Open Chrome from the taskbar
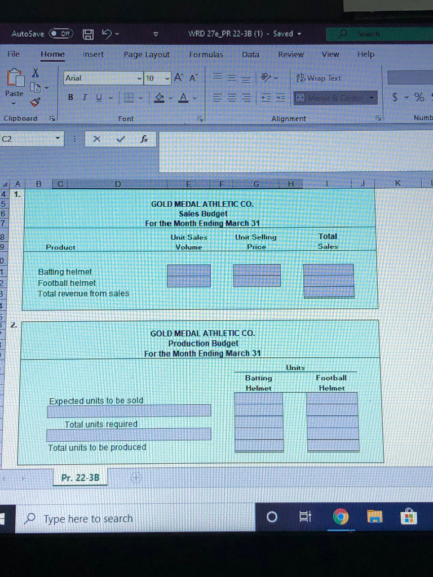The image size is (433, 577). [341, 517]
